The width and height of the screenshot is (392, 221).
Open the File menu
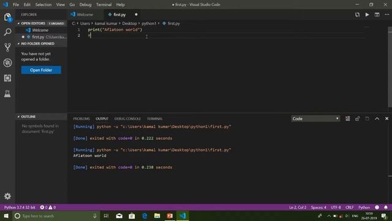(16, 4)
